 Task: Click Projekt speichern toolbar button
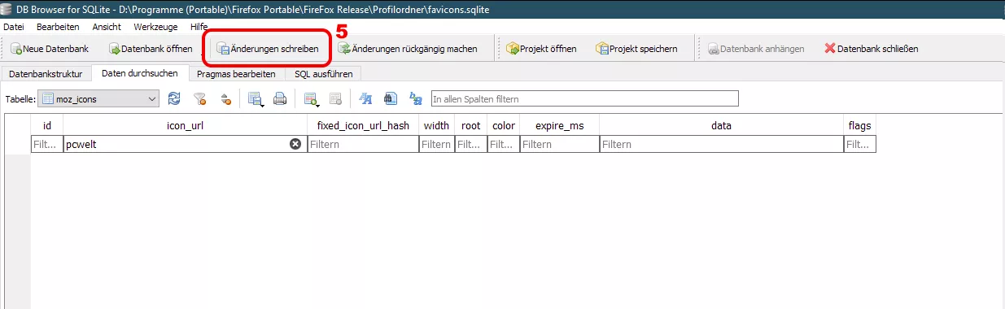click(637, 49)
